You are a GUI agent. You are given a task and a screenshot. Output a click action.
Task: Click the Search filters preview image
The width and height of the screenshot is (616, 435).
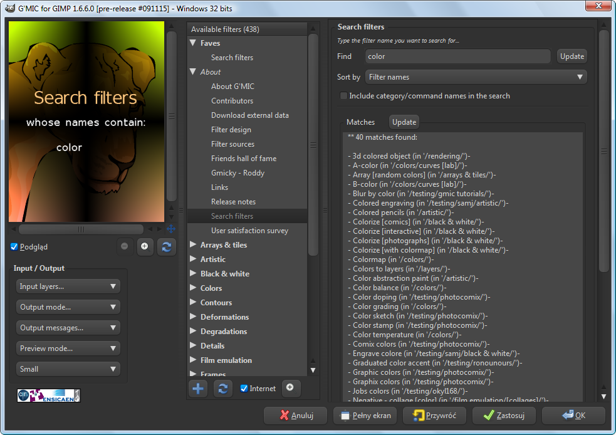[x=86, y=122]
